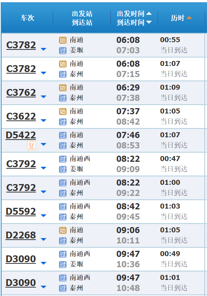Open last row D3090 train link to 泰州

click(x=21, y=283)
